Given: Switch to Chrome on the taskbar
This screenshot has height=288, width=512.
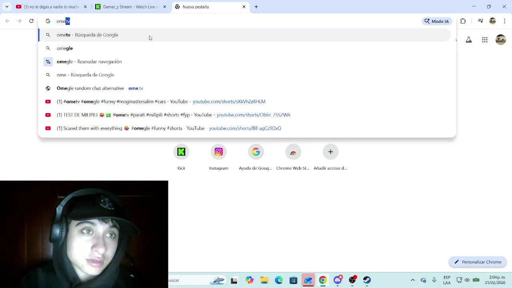Looking at the screenshot, I should [323, 280].
